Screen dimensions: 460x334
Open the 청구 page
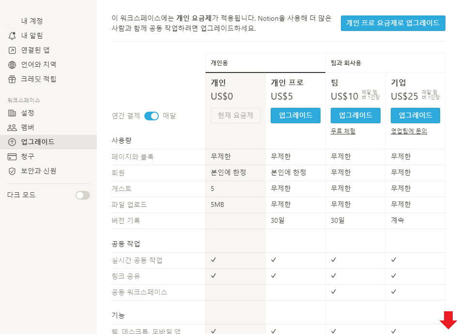tap(48, 156)
